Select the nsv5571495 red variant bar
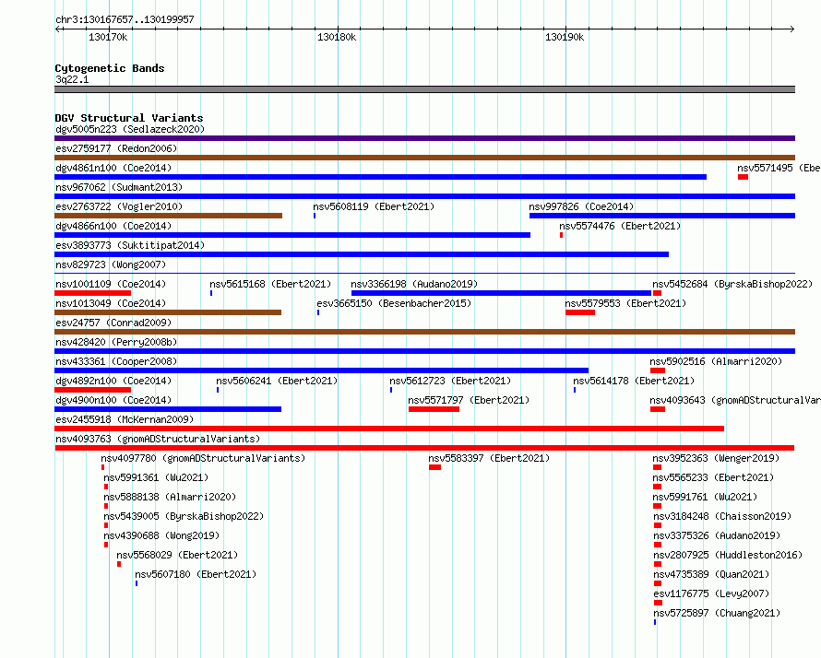Image resolution: width=821 pixels, height=658 pixels. tap(743, 177)
